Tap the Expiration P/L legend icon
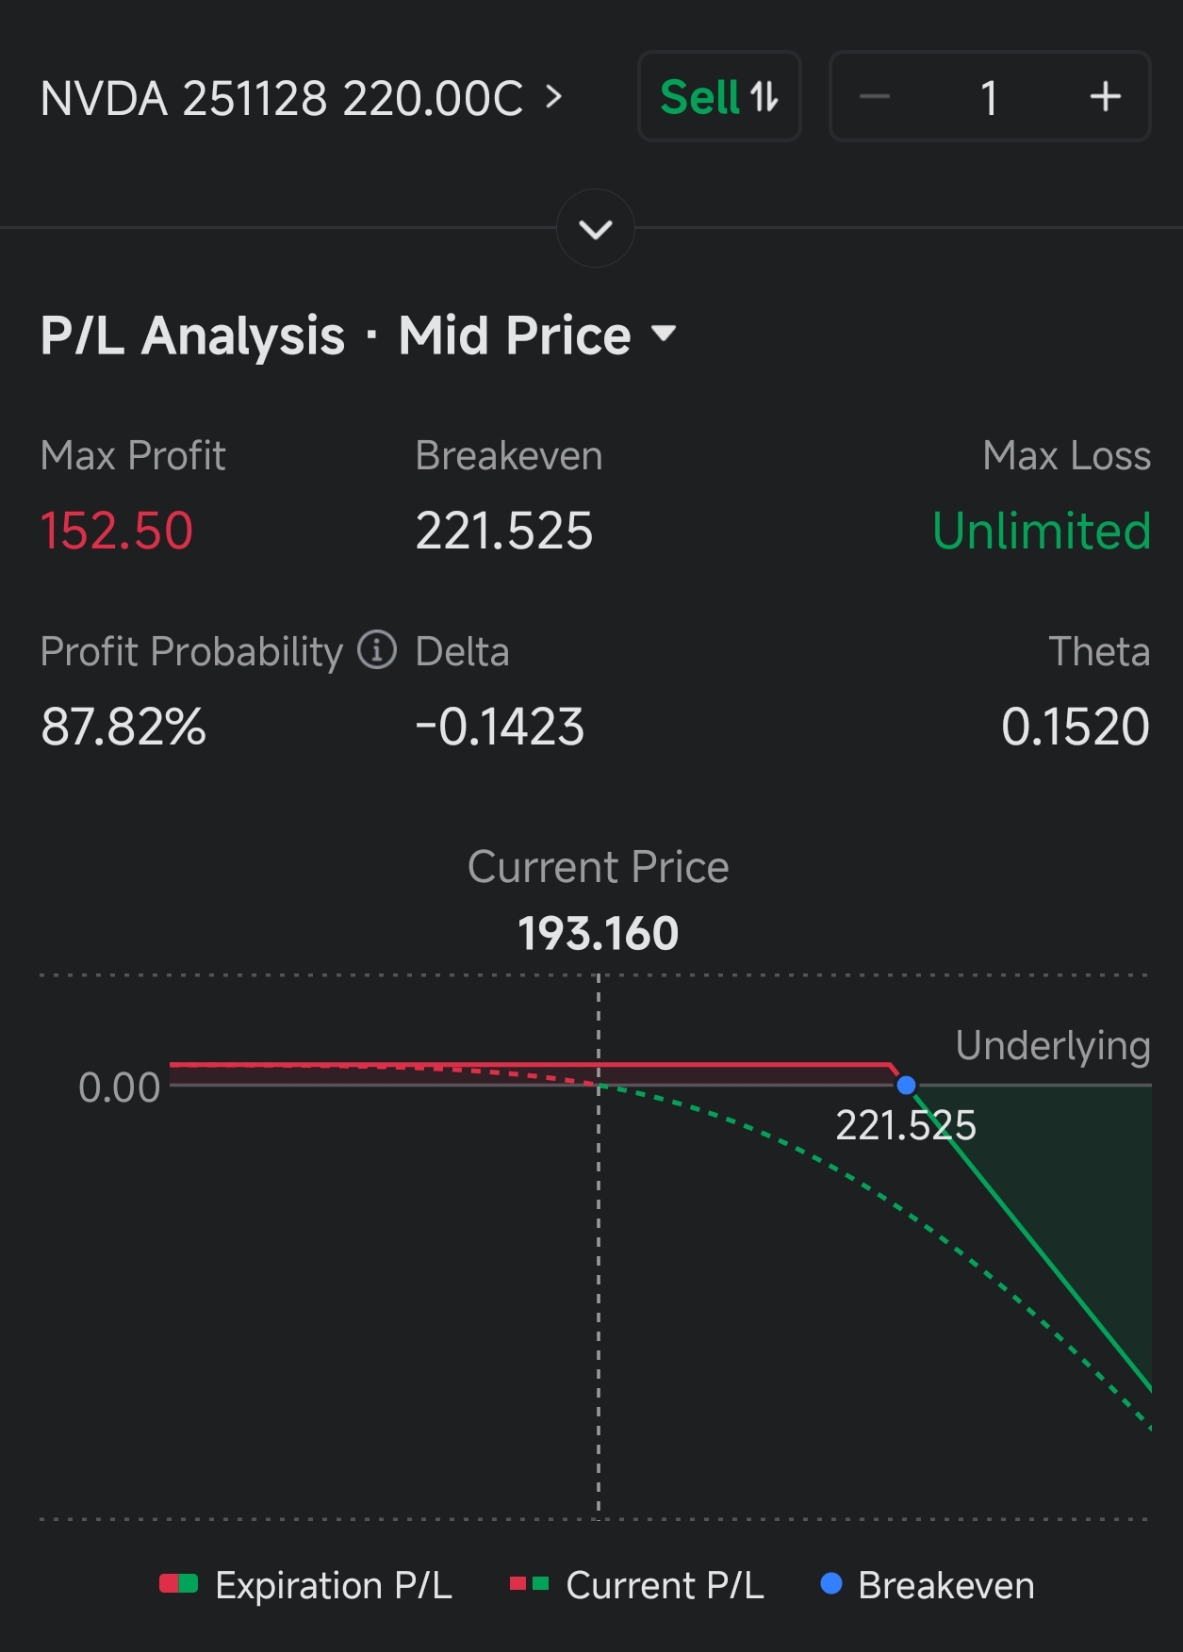The width and height of the screenshot is (1183, 1652). coord(178,1584)
